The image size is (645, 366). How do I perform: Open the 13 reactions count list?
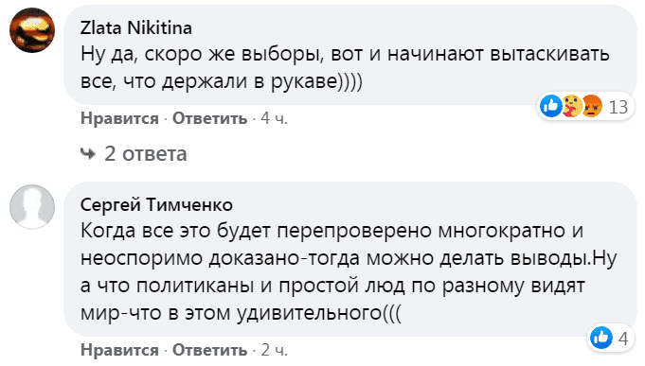click(618, 107)
